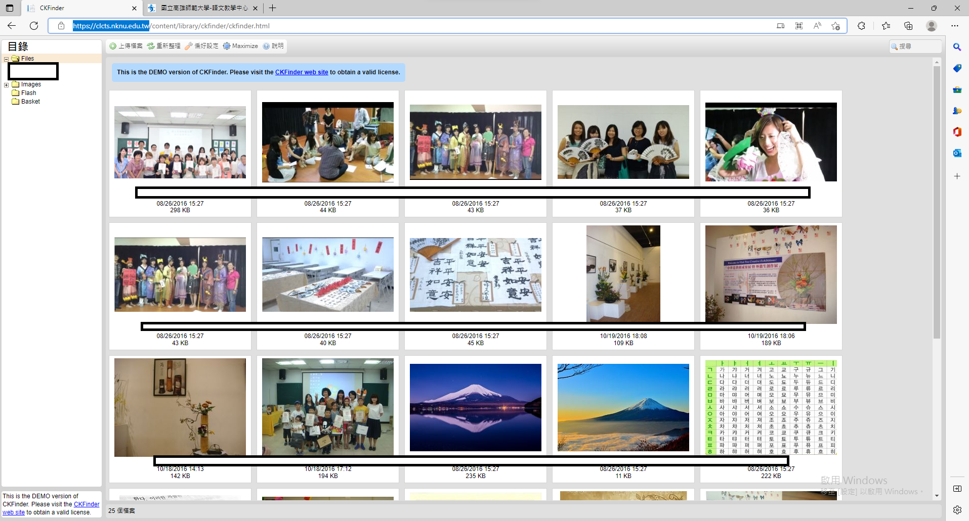Open the browser Extensions icon
Screen dimensions: 969x521
(x=862, y=26)
